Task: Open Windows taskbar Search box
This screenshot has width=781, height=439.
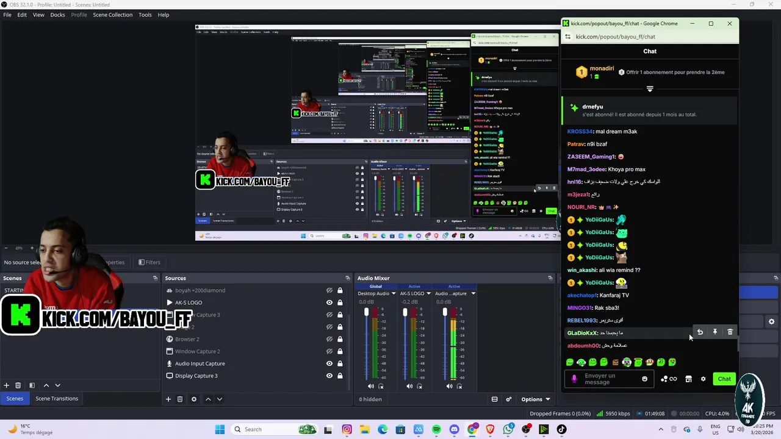Action: click(276, 429)
